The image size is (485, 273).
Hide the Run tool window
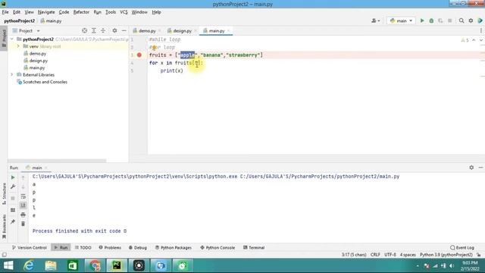point(480,168)
